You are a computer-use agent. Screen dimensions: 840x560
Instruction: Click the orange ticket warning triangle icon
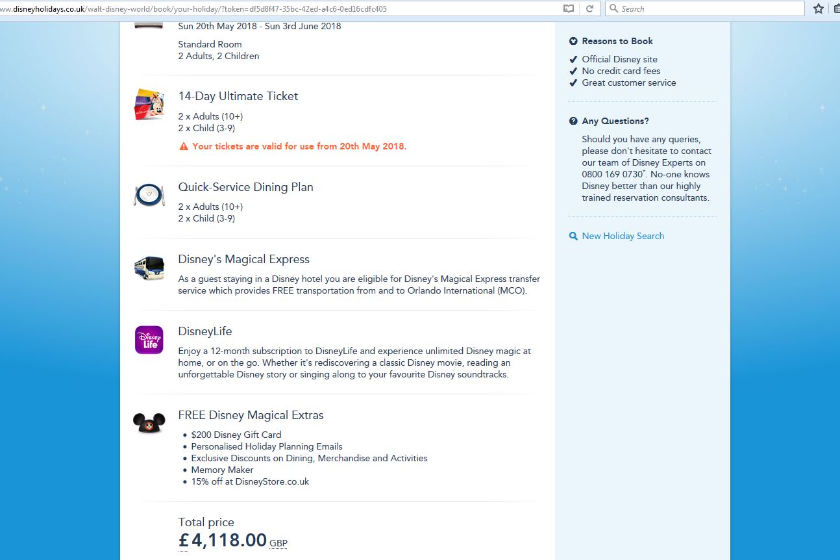(x=184, y=147)
